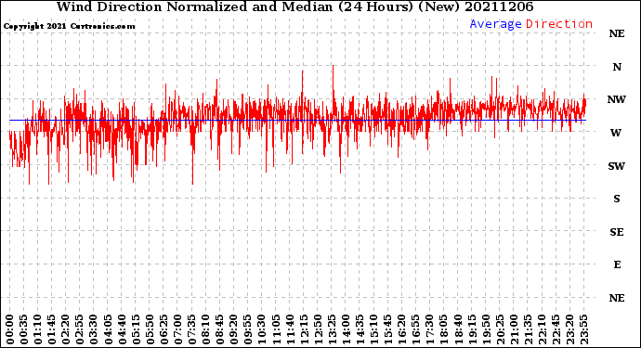Viewport: 641px width, 348px height.
Task: Click the 'NW' direction axis label
Action: [617, 99]
